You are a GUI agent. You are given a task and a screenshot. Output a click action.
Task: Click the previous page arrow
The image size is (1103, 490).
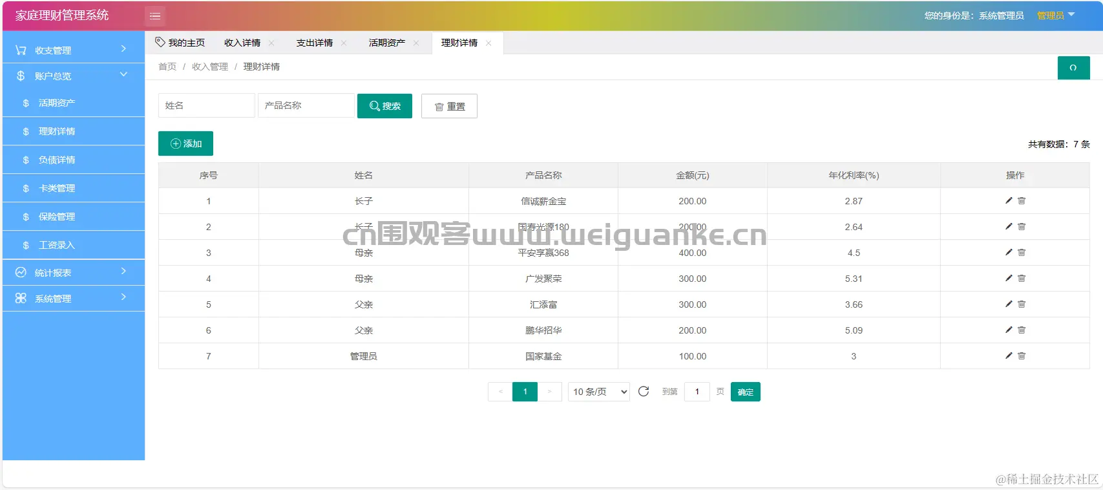point(500,392)
